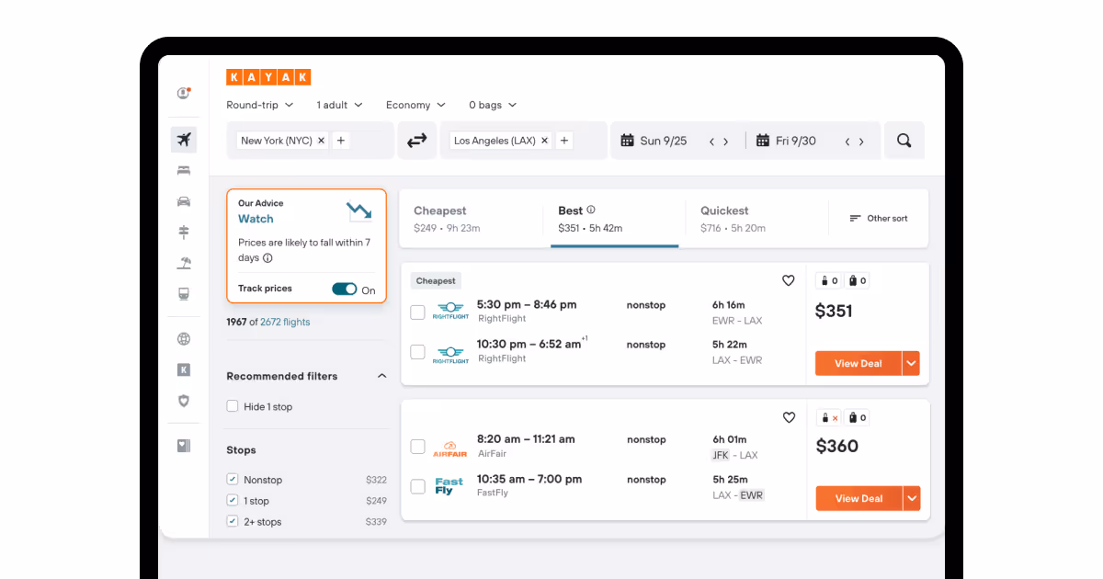Open the Stays bed icon in sidebar

(184, 170)
